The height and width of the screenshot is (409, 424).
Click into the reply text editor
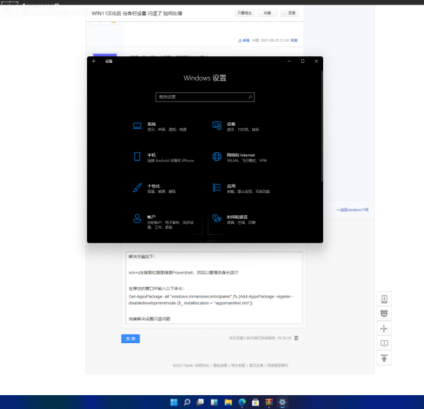(x=214, y=288)
